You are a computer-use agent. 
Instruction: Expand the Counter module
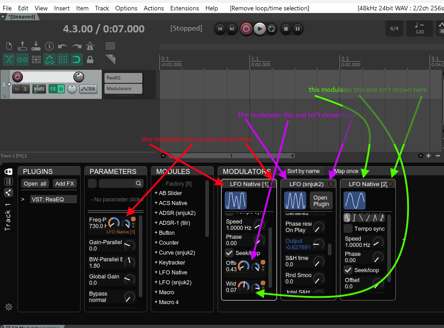(167, 242)
